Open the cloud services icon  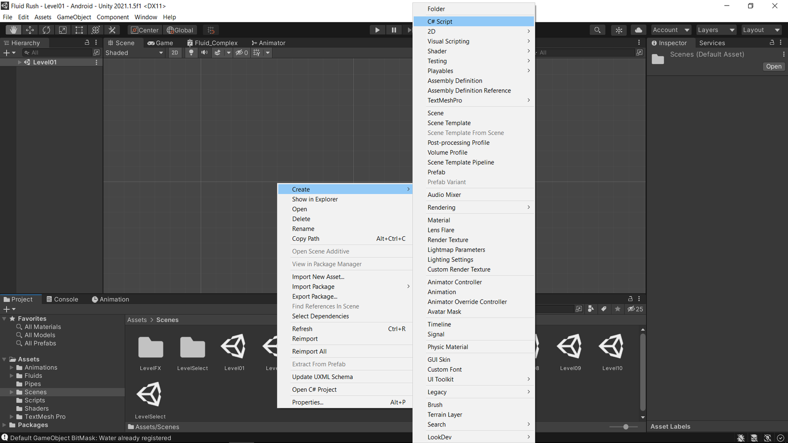638,30
